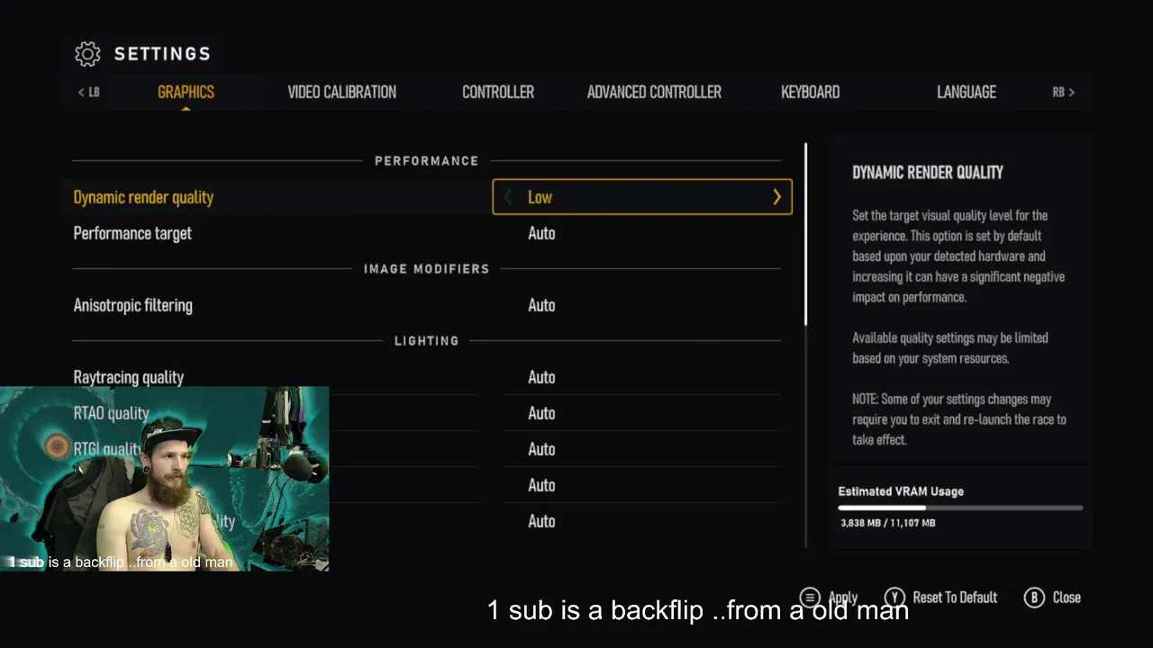1153x648 pixels.
Task: Click the streamer webcam overlay
Action: tap(165, 479)
